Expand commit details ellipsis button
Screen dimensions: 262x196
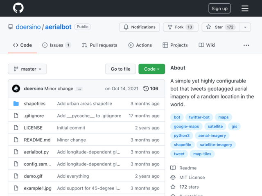(79, 89)
